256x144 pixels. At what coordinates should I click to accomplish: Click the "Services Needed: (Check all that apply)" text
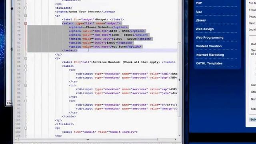point(126,62)
